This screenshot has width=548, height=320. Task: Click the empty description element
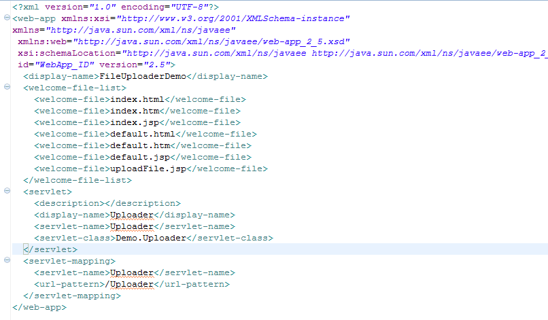(x=107, y=203)
